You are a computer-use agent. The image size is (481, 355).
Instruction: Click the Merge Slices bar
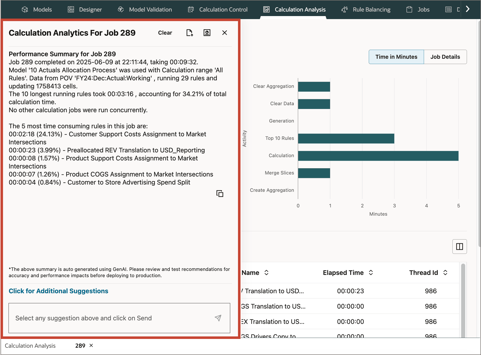point(314,173)
